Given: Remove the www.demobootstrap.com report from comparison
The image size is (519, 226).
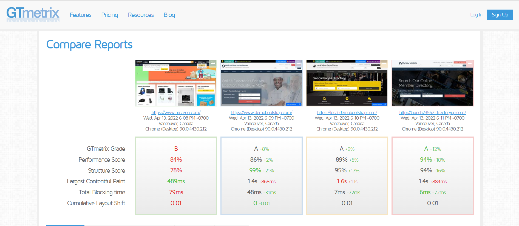Looking at the screenshot, I should [299, 63].
